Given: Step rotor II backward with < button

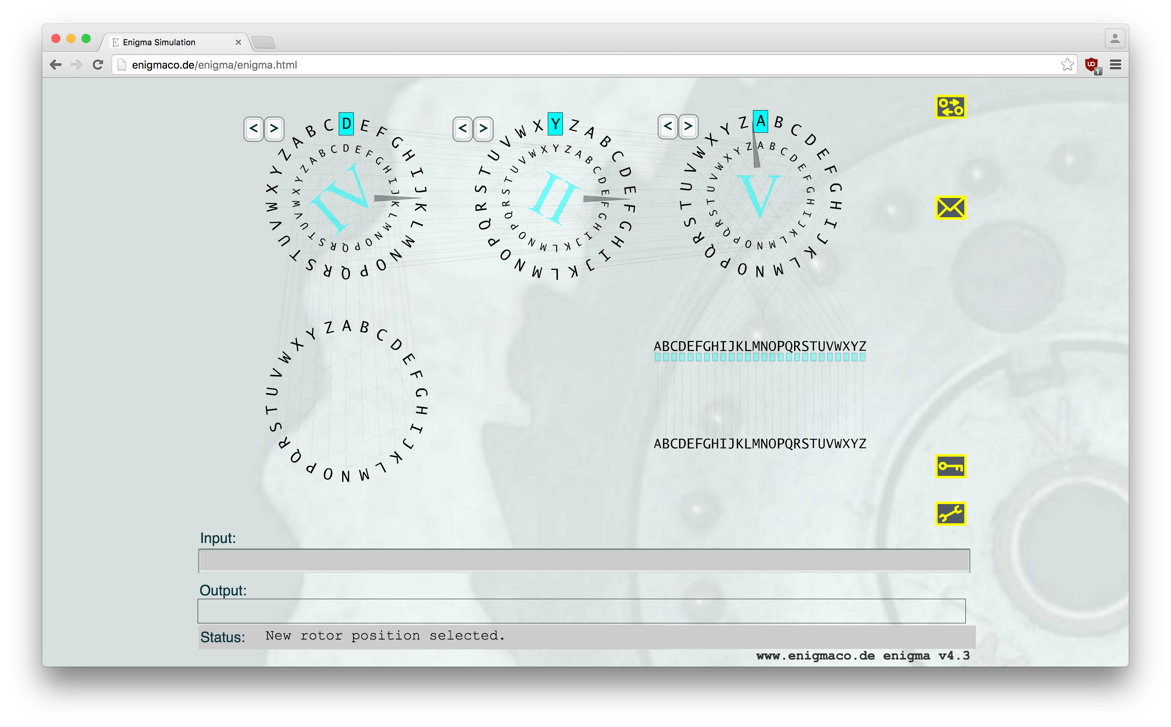Looking at the screenshot, I should [463, 128].
